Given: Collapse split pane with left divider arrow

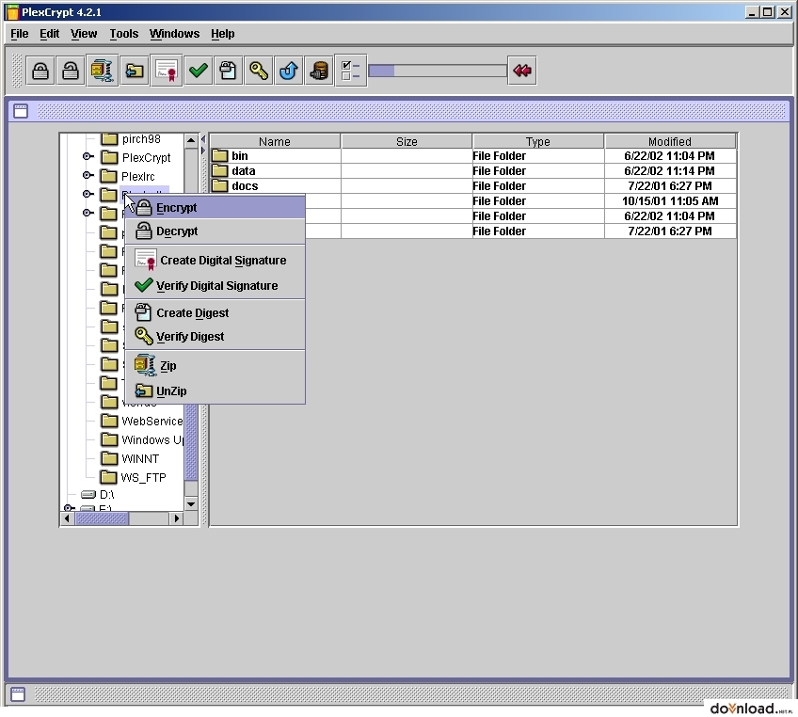Looking at the screenshot, I should coord(203,139).
